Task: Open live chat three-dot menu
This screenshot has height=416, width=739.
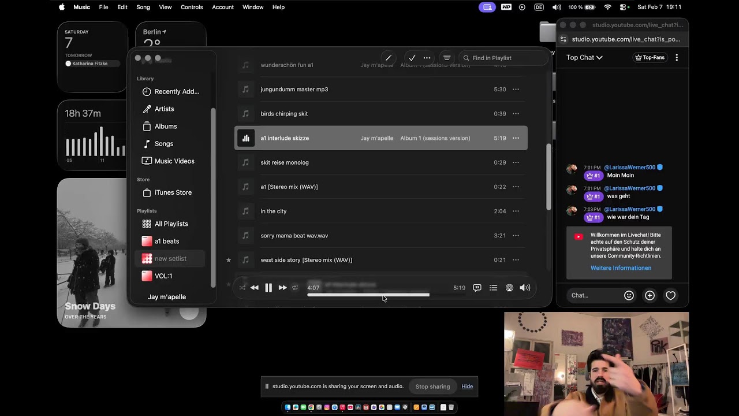Action: coord(677,57)
